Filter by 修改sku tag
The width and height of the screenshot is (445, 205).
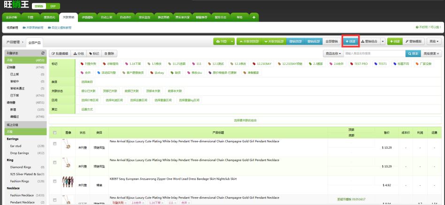195,73
